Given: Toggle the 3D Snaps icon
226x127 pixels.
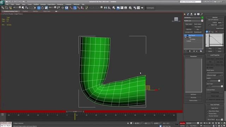Looking at the screenshot, I should coord(71,8).
